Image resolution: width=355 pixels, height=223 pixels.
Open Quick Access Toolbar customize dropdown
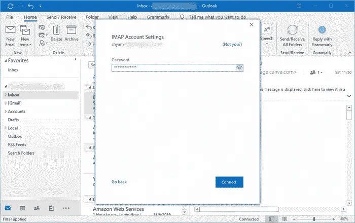tap(40, 6)
